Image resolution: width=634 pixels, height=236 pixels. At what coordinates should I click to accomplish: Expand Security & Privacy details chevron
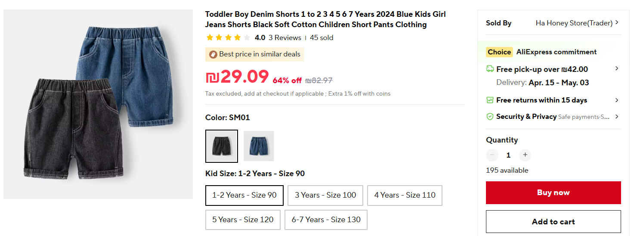coord(617,117)
